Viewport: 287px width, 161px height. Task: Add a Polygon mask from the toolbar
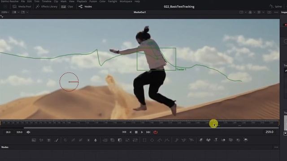[160, 140]
